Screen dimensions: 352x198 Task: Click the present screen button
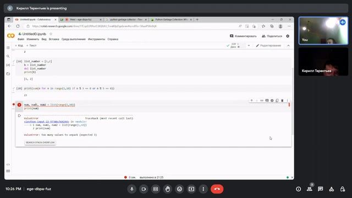[x=191, y=189]
